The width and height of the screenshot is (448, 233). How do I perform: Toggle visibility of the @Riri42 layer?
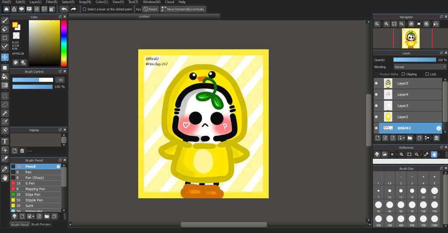coord(376,128)
